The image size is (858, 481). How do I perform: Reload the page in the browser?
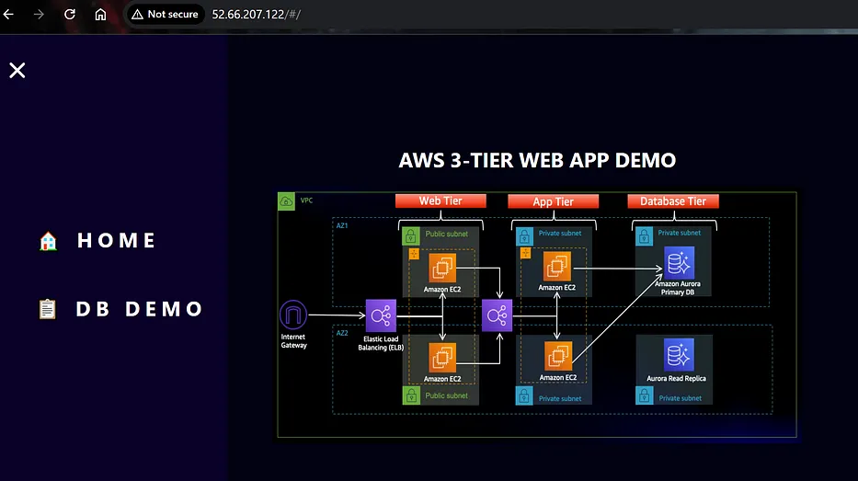[x=70, y=14]
